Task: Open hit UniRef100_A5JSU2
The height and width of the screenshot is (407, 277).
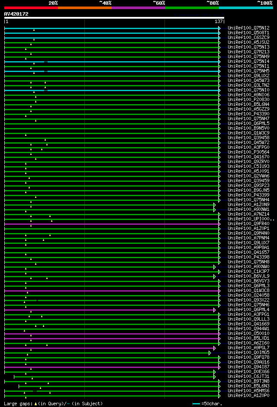Action: 248,42
